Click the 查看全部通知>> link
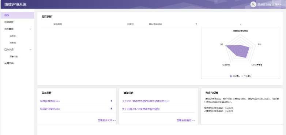The image size is (286, 135). [185, 120]
